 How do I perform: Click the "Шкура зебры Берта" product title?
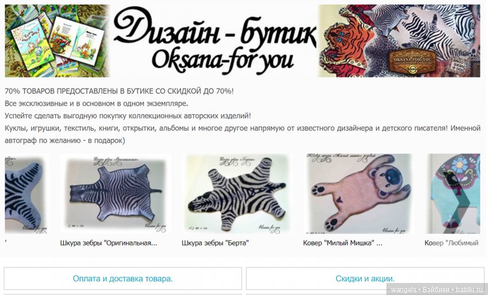[215, 243]
